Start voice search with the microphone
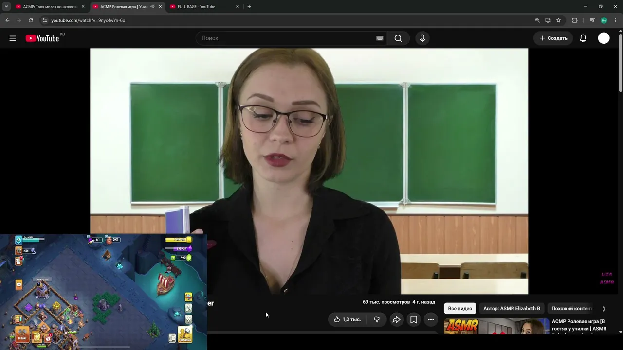 [422, 38]
